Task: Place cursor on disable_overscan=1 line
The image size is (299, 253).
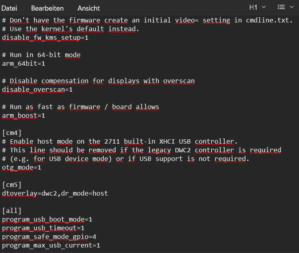Action: (x=37, y=89)
